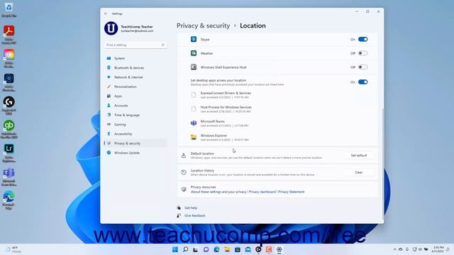Viewport: 454px width, 255px height.
Task: Clear location history
Action: [x=359, y=172]
